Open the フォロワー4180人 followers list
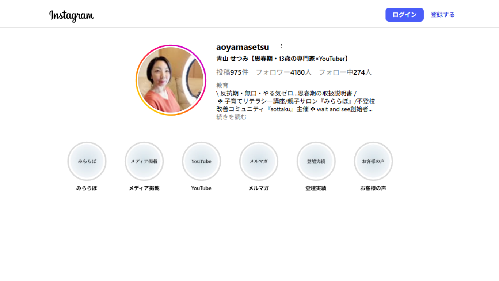 (283, 72)
